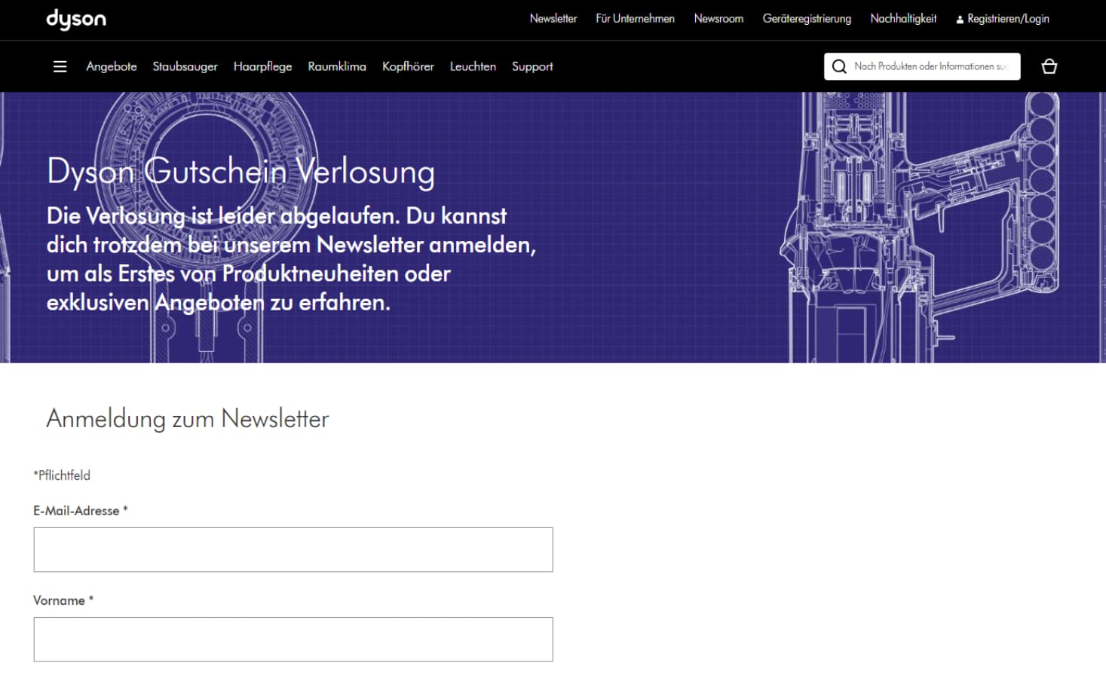This screenshot has width=1106, height=675.
Task: Click the Vorname input field
Action: point(293,639)
